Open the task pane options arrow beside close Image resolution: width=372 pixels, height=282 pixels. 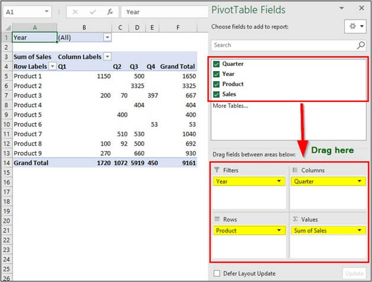pos(341,8)
